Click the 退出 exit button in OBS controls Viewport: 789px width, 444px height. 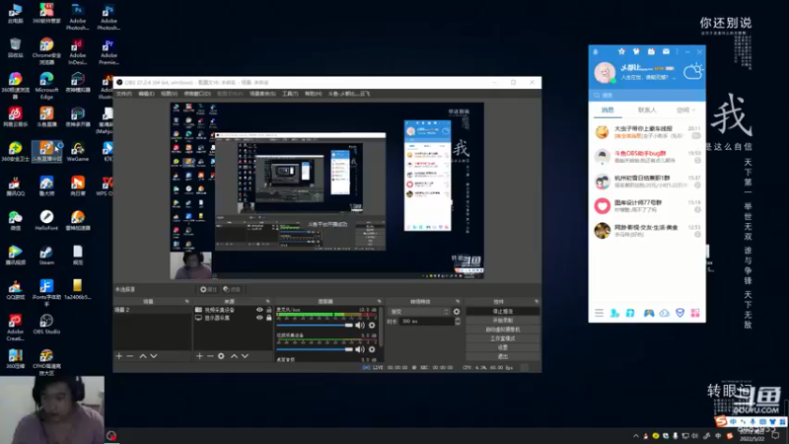tap(503, 356)
